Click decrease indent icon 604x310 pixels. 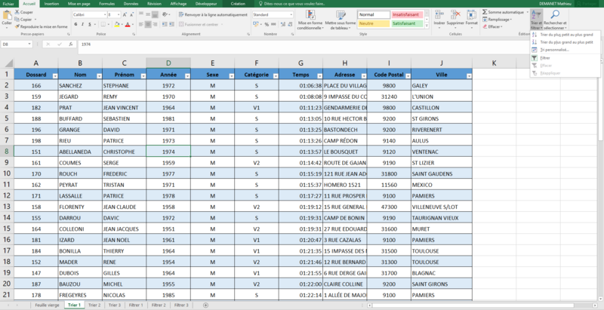[x=165, y=24]
